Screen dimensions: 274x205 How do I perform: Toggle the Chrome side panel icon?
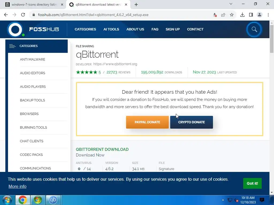pos(251,15)
